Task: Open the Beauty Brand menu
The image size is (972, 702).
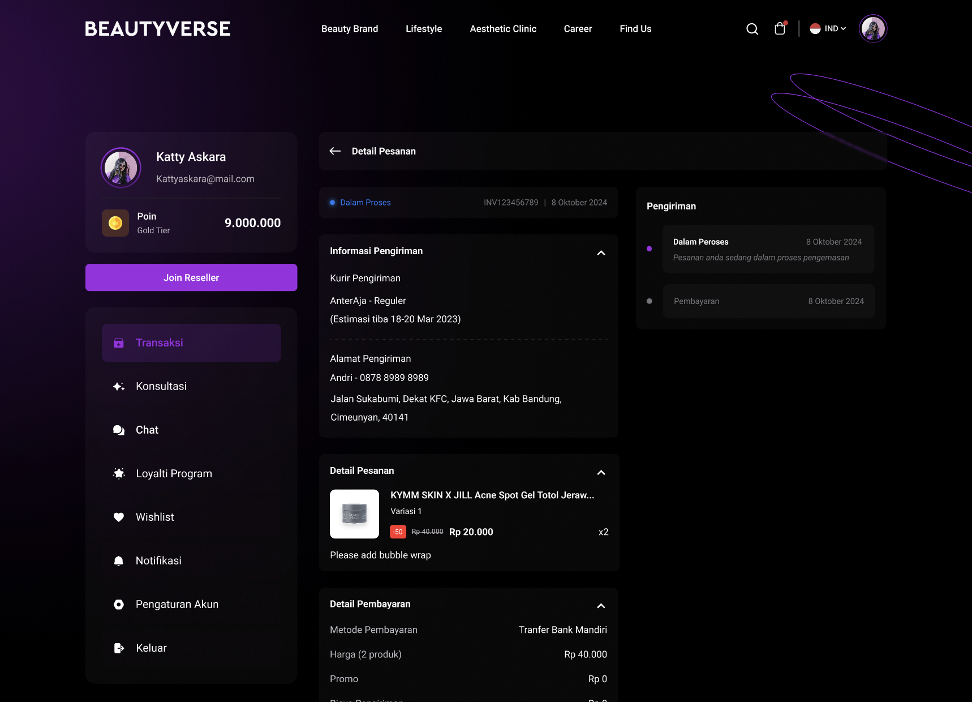Action: pos(350,29)
